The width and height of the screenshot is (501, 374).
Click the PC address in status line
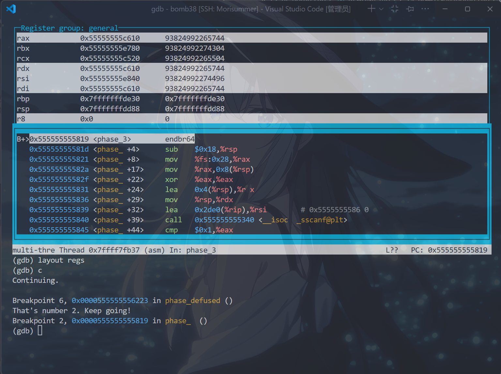pyautogui.click(x=457, y=250)
